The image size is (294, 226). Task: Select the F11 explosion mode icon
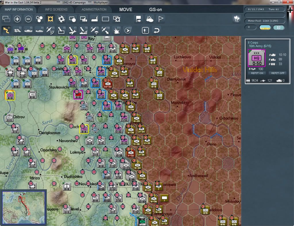click(117, 30)
